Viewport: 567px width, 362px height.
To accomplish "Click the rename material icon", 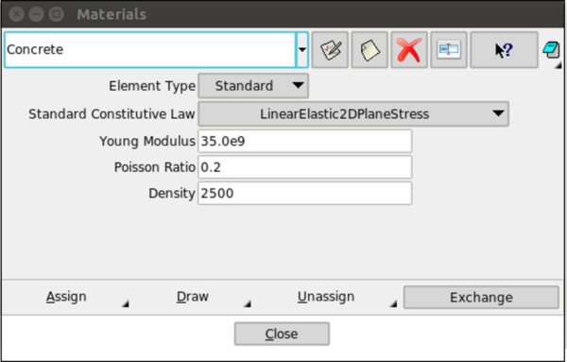I will [x=449, y=49].
